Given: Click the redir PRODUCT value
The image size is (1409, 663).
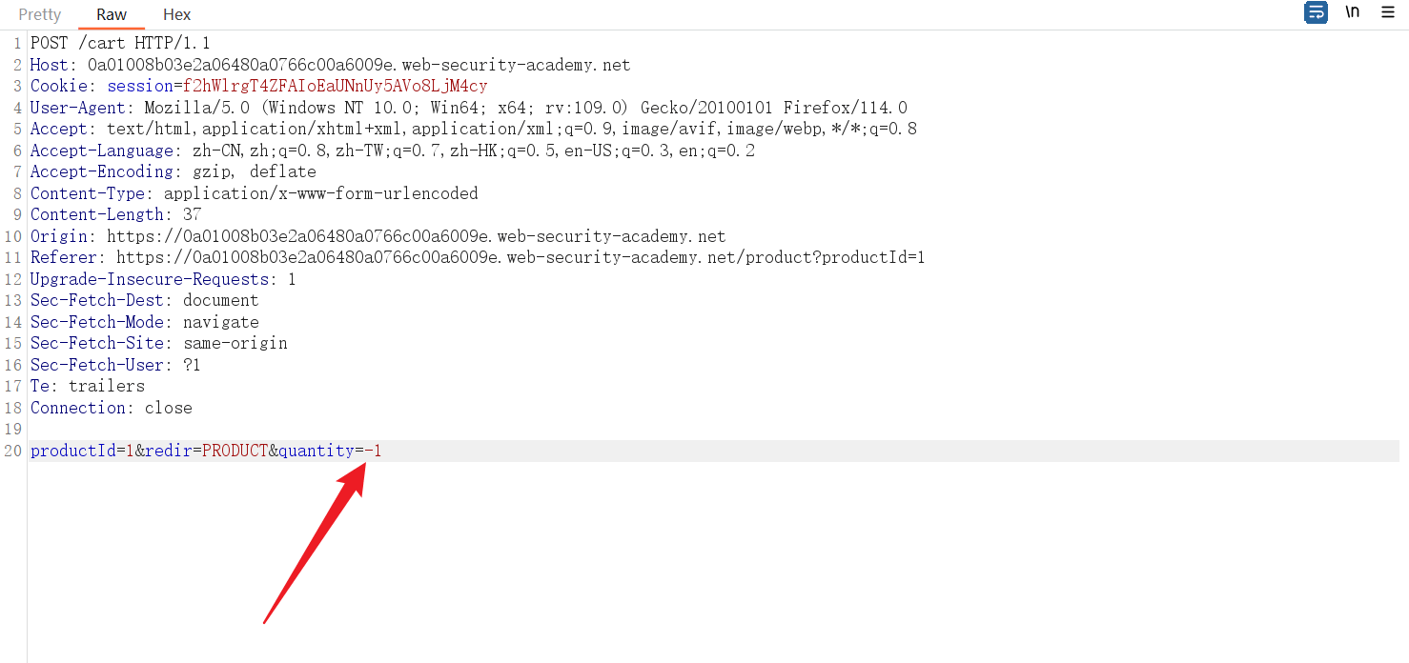Looking at the screenshot, I should click(x=235, y=451).
